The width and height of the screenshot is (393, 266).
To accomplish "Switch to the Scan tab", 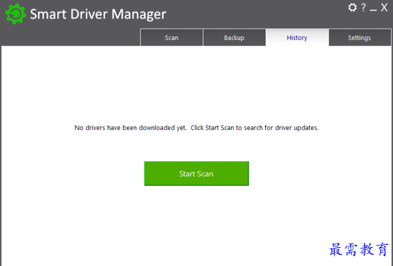I will (172, 37).
